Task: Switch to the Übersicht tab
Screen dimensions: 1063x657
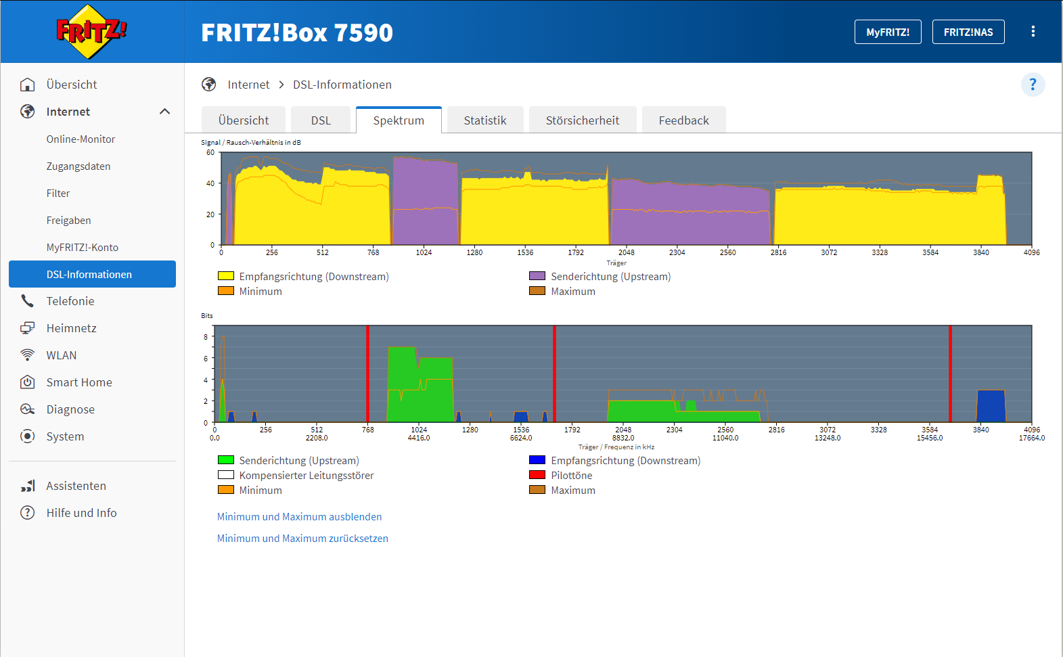Action: (x=244, y=120)
